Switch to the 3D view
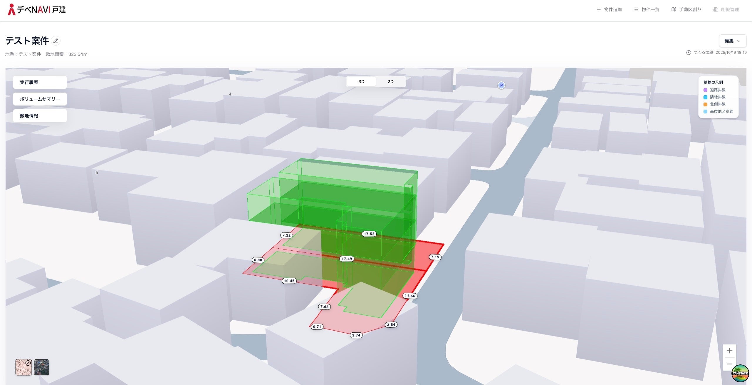 (x=361, y=82)
